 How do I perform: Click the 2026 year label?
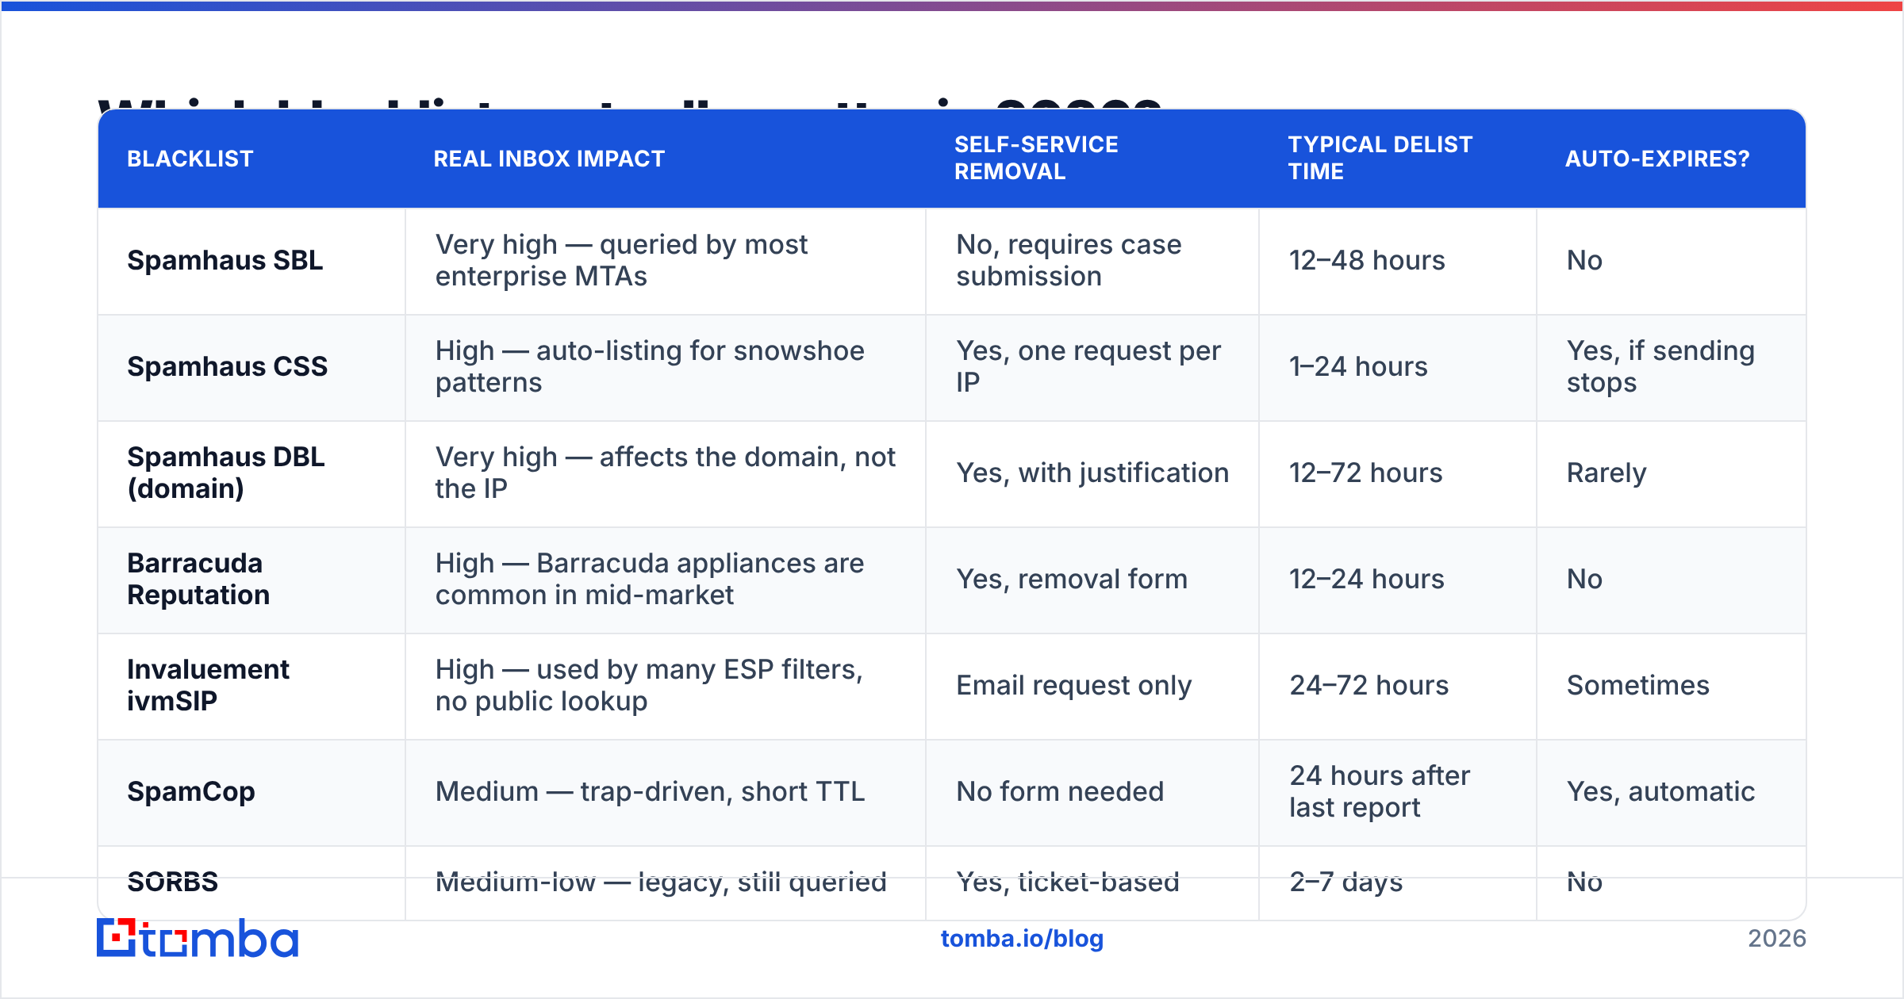point(1776,939)
